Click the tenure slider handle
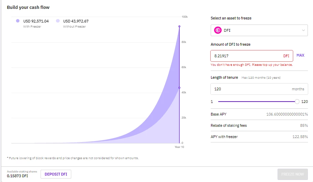 tap(297, 102)
